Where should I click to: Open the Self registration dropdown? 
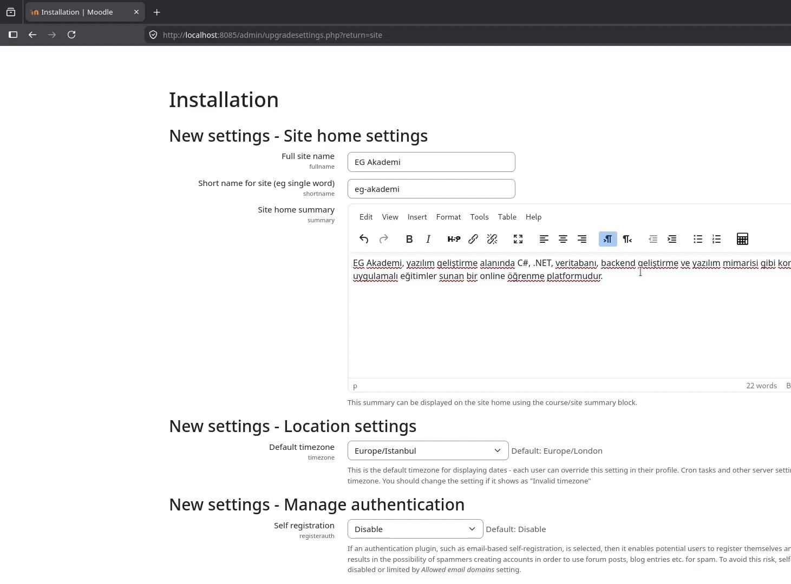pos(415,529)
